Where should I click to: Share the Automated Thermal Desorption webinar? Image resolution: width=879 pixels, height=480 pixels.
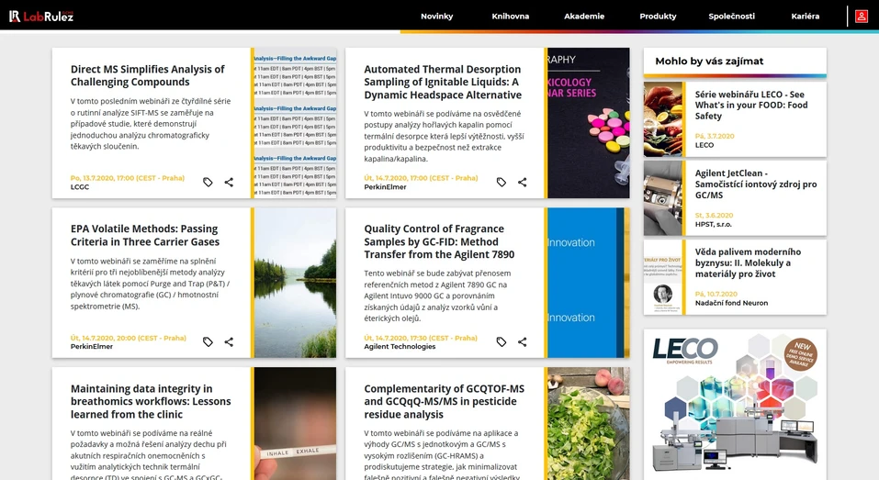click(522, 182)
